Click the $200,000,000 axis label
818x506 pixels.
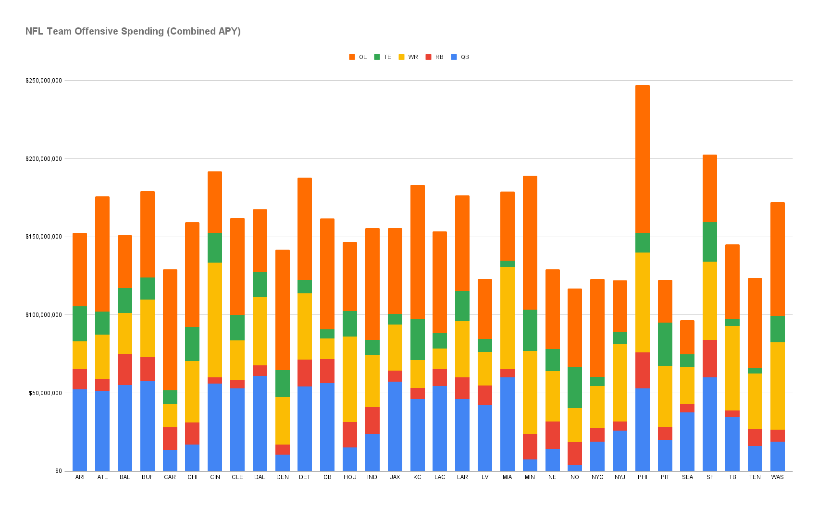[x=44, y=159]
